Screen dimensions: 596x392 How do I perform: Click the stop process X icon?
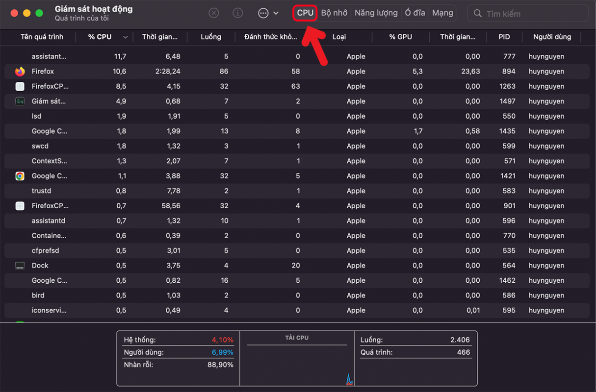214,13
